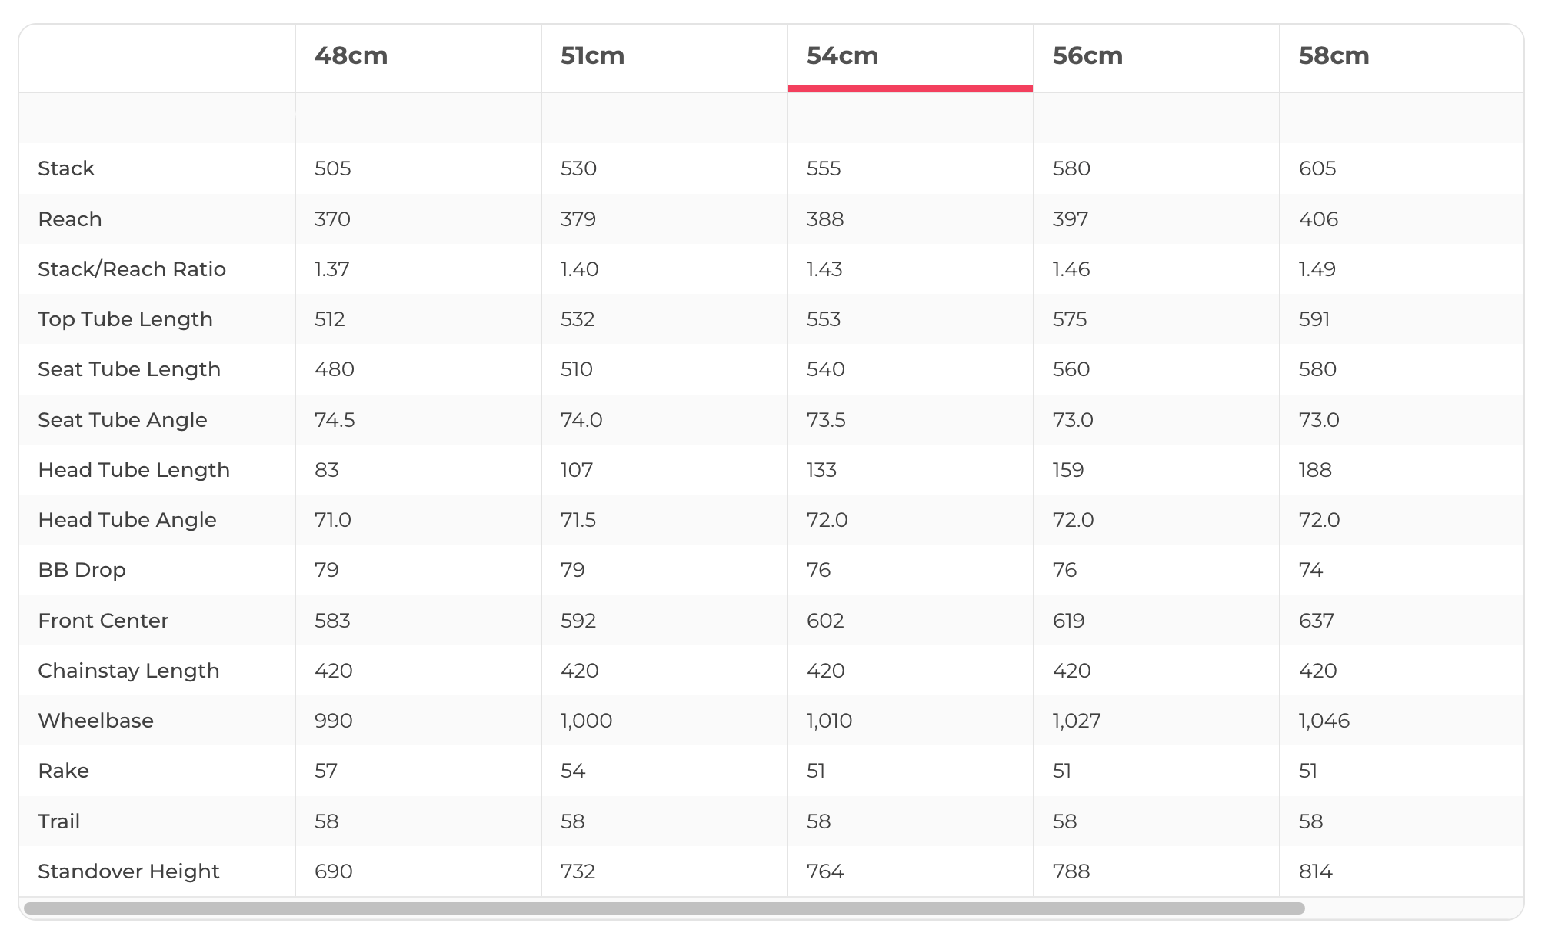Image resolution: width=1555 pixels, height=943 pixels.
Task: Click the 48cm Rake value 57
Action: click(x=326, y=771)
